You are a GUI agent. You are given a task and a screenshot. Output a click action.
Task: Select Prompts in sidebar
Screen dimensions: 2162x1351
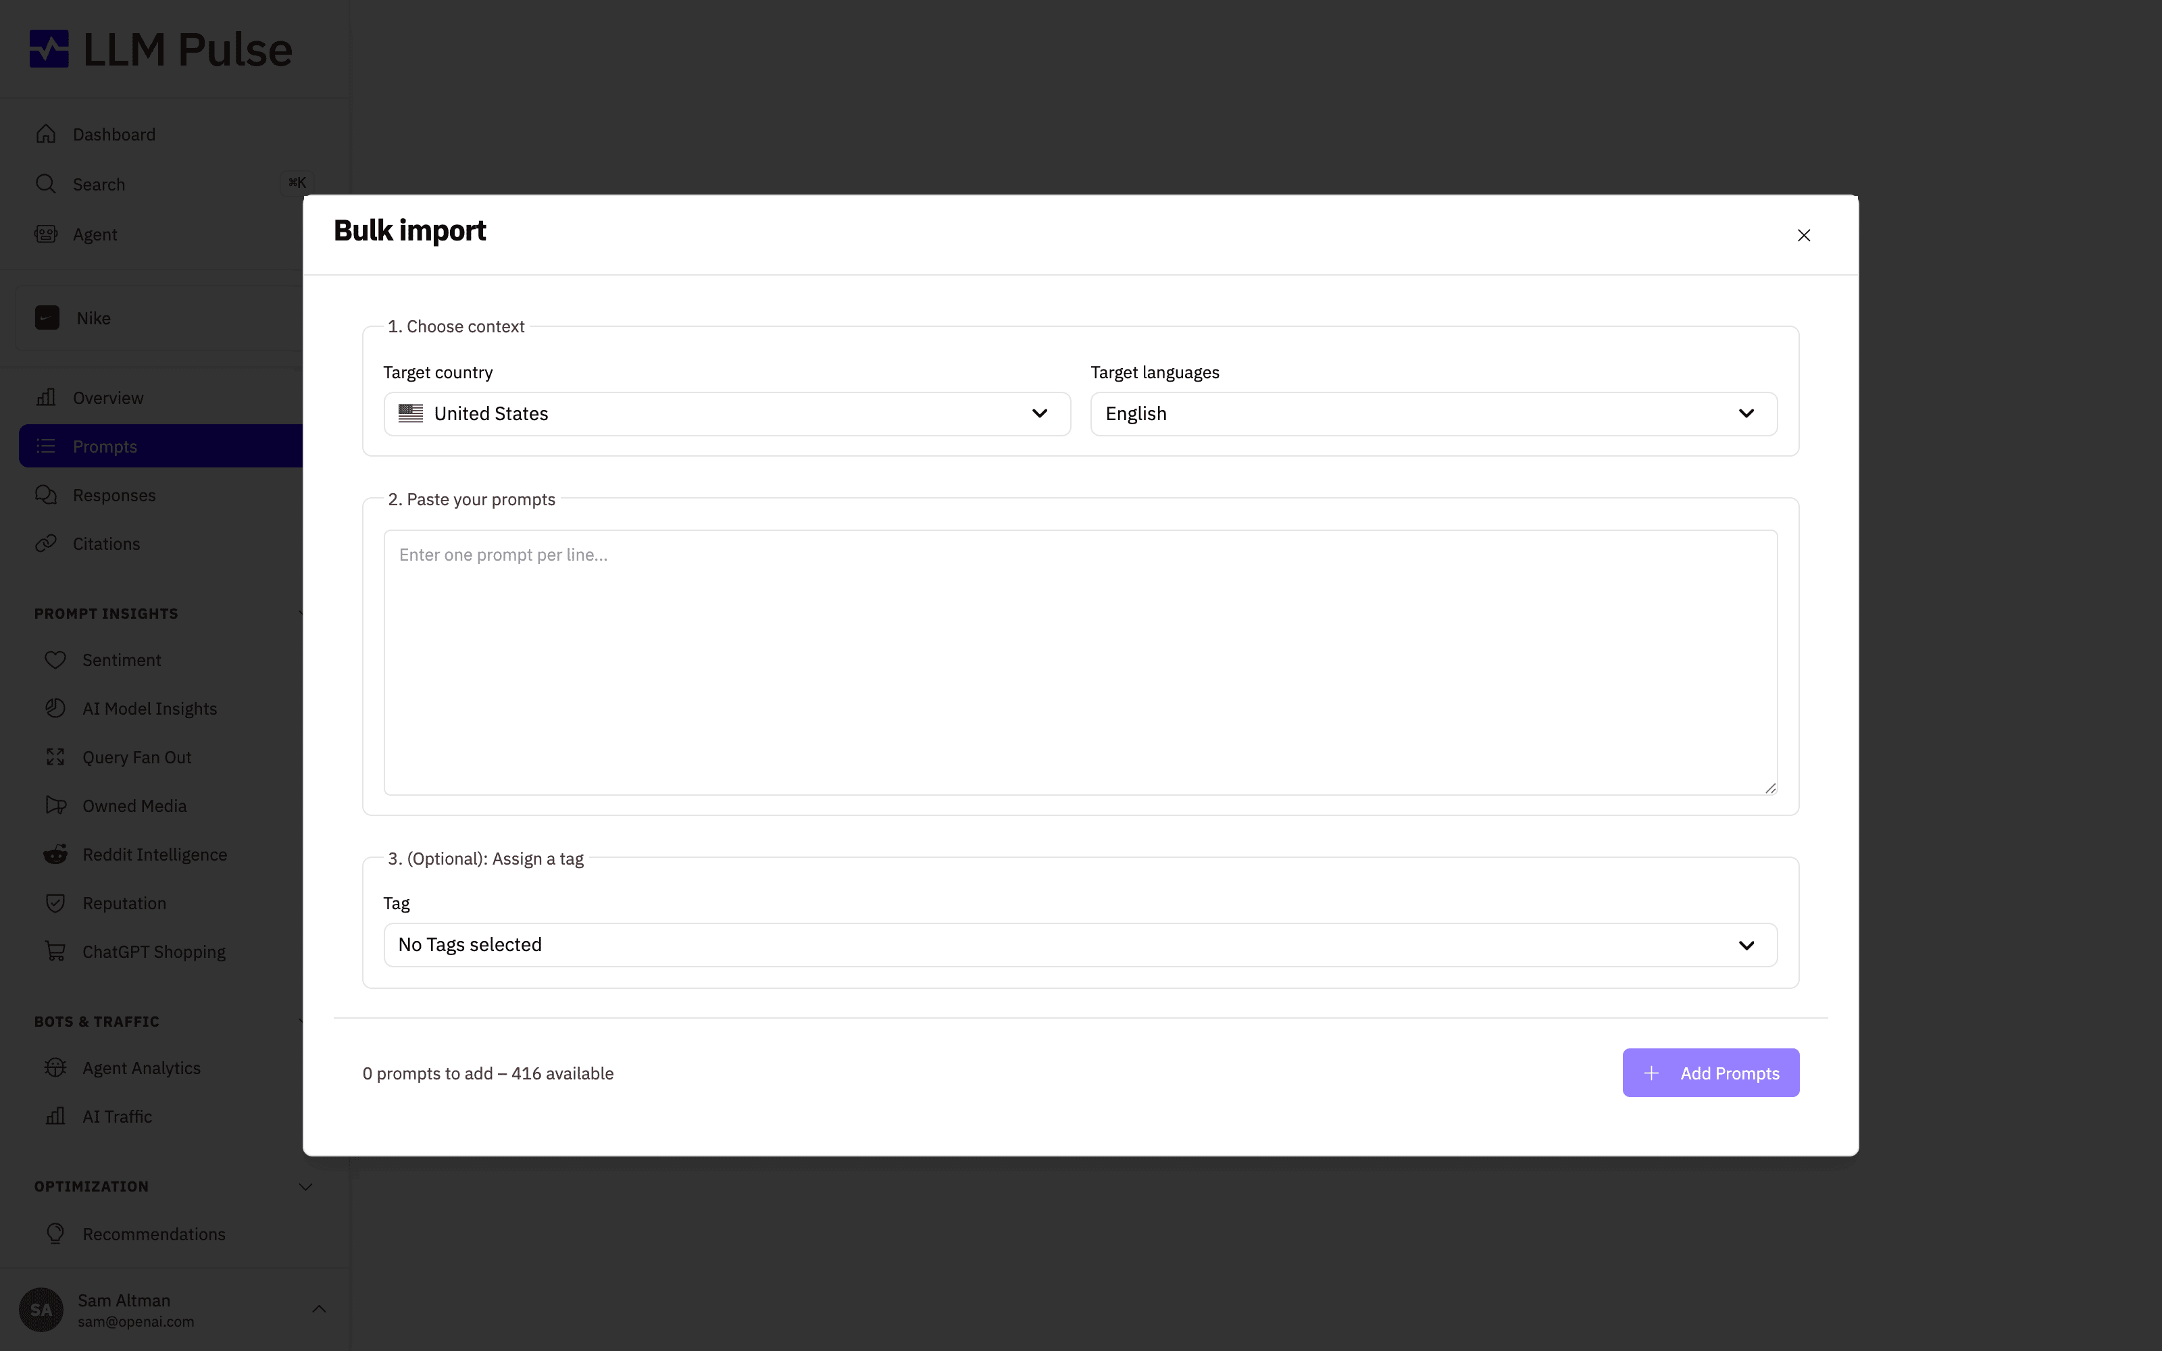[161, 446]
